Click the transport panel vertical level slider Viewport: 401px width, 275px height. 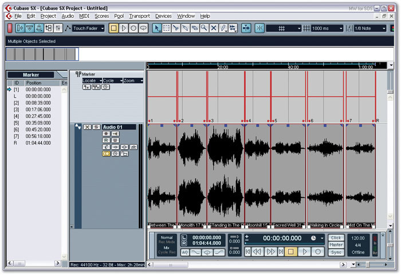[390, 245]
